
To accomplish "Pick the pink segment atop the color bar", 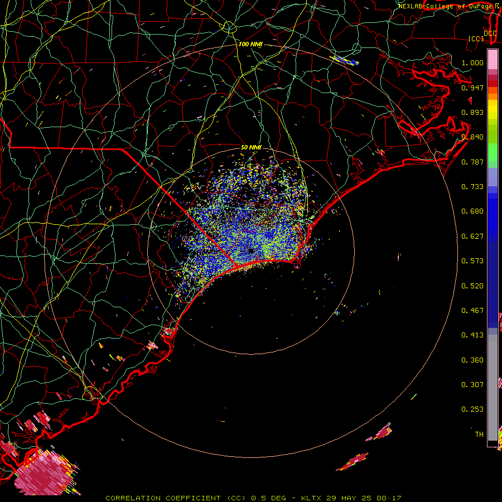I will [493, 60].
